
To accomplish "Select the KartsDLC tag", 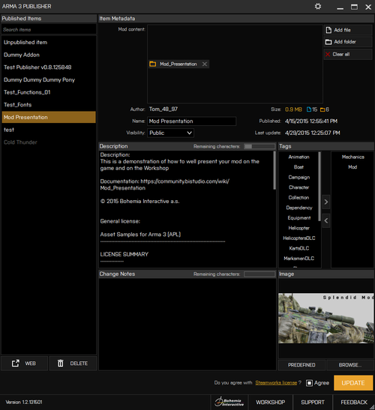I will (298, 248).
